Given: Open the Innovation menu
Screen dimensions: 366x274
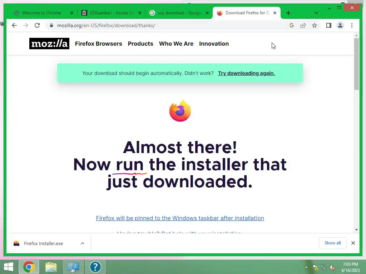Looking at the screenshot, I should coord(214,44).
